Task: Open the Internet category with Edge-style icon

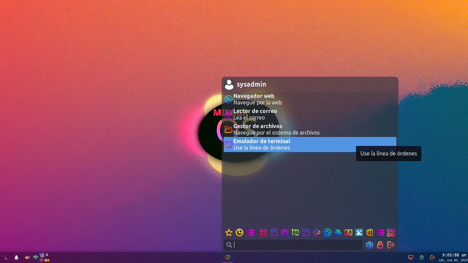Action: pyautogui.click(x=327, y=233)
